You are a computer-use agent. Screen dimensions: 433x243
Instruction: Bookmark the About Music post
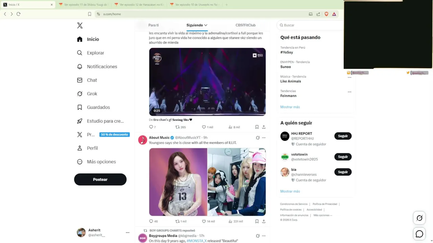(x=257, y=221)
